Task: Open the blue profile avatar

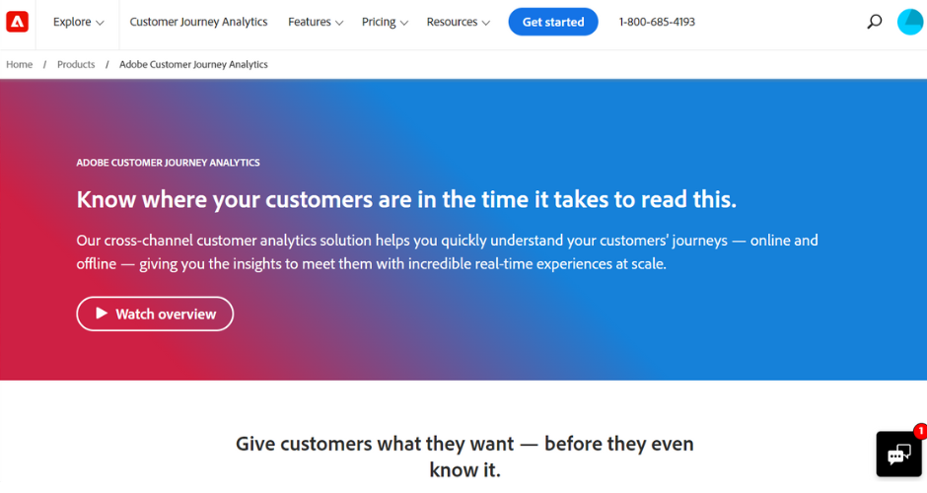Action: 910,22
